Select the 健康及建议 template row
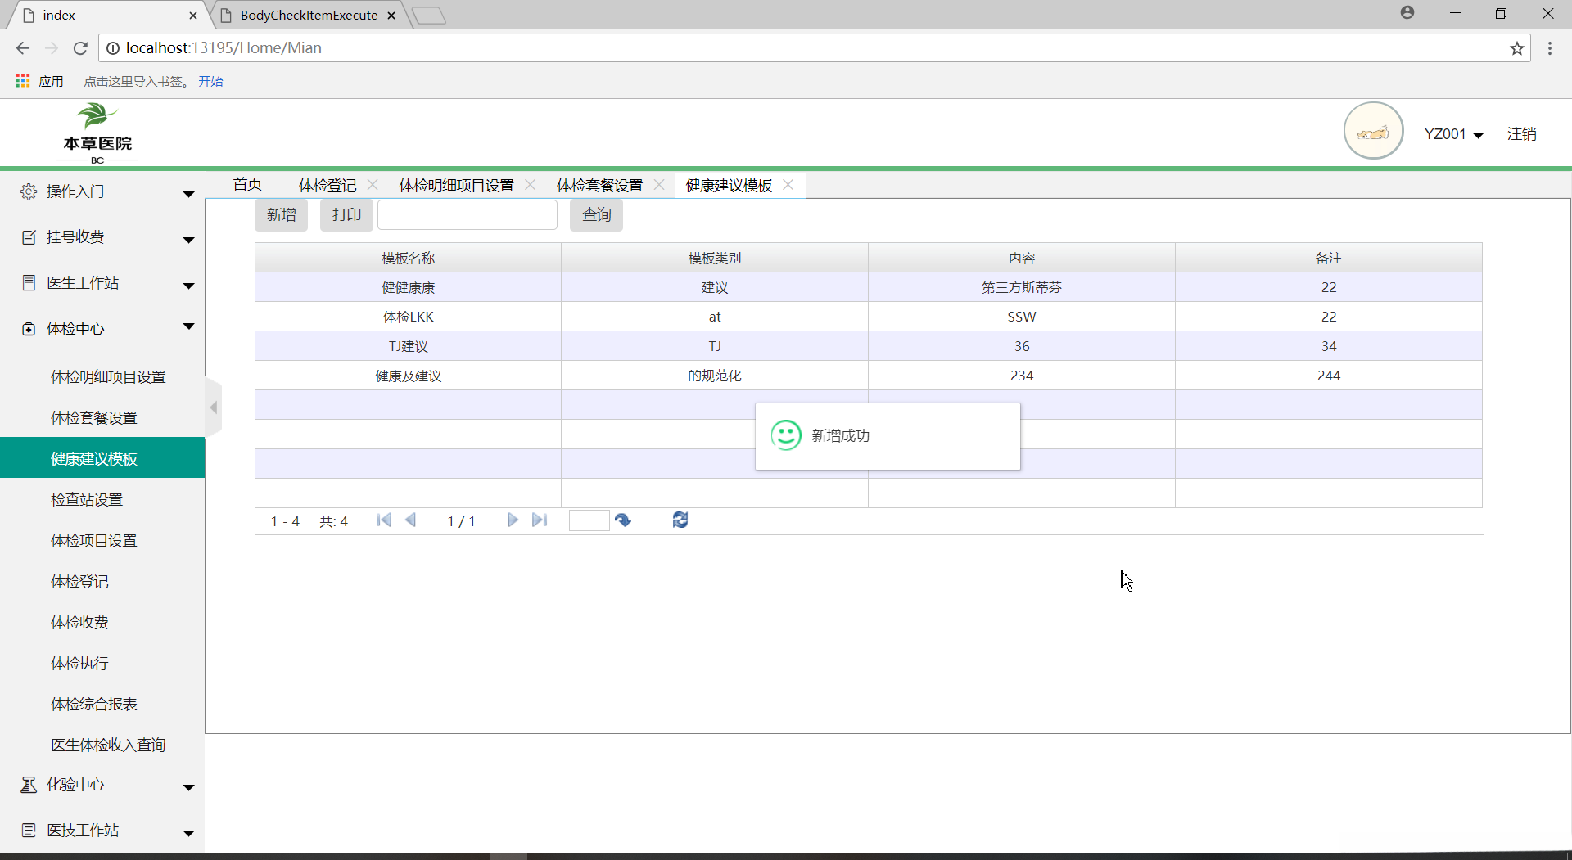The height and width of the screenshot is (860, 1572). coord(869,376)
